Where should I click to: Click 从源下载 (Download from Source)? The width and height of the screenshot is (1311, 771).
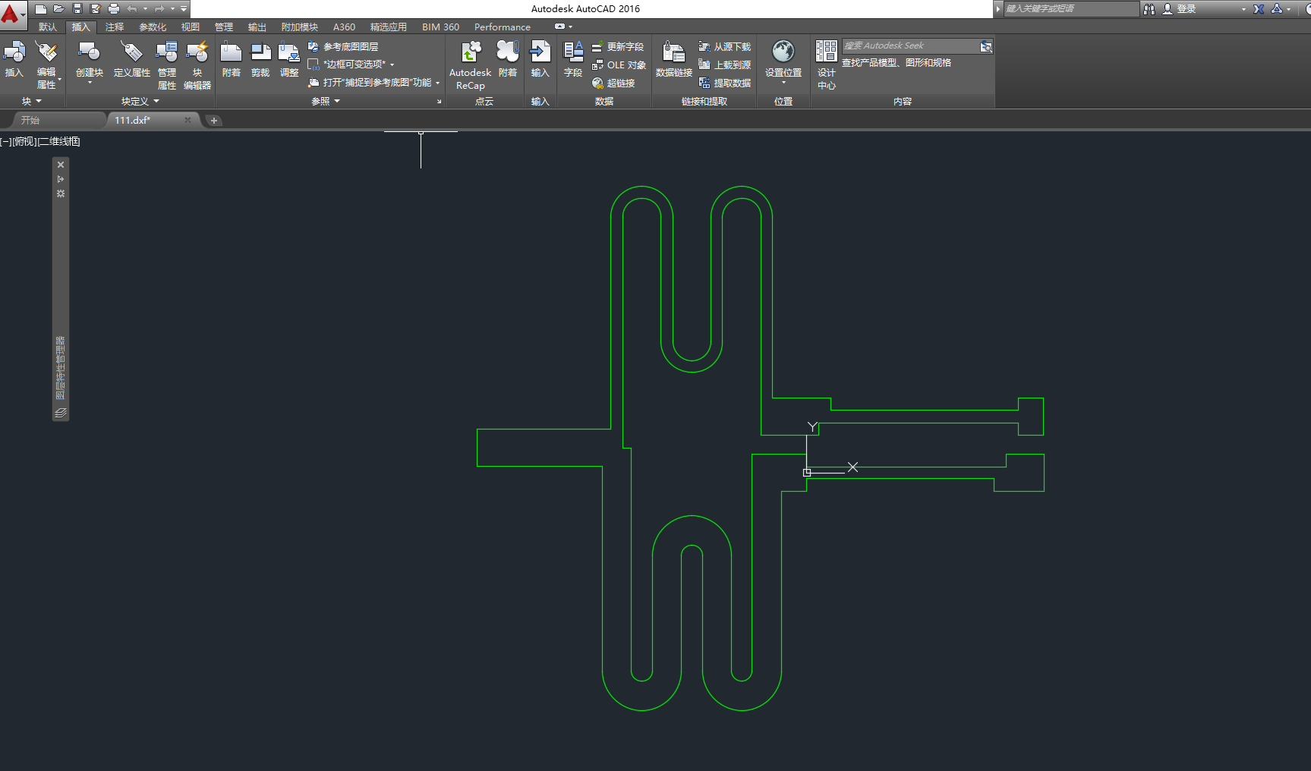pos(725,47)
